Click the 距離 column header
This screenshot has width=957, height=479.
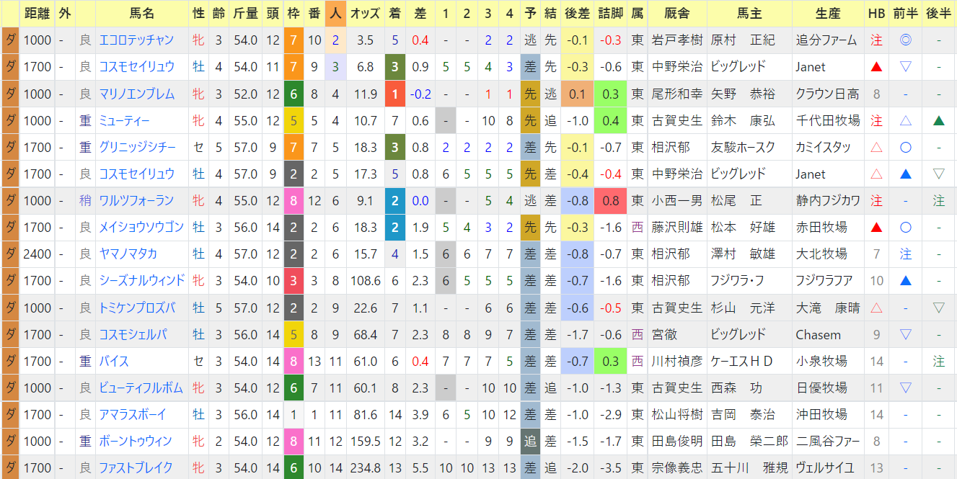(38, 14)
